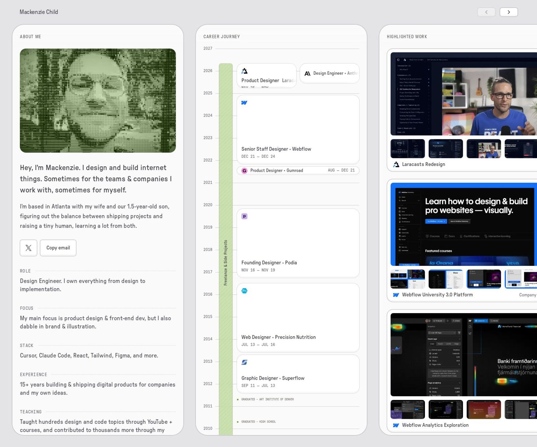Open the Graphic Designer Superflow card
Screen dimensions: 537x447
click(x=298, y=374)
